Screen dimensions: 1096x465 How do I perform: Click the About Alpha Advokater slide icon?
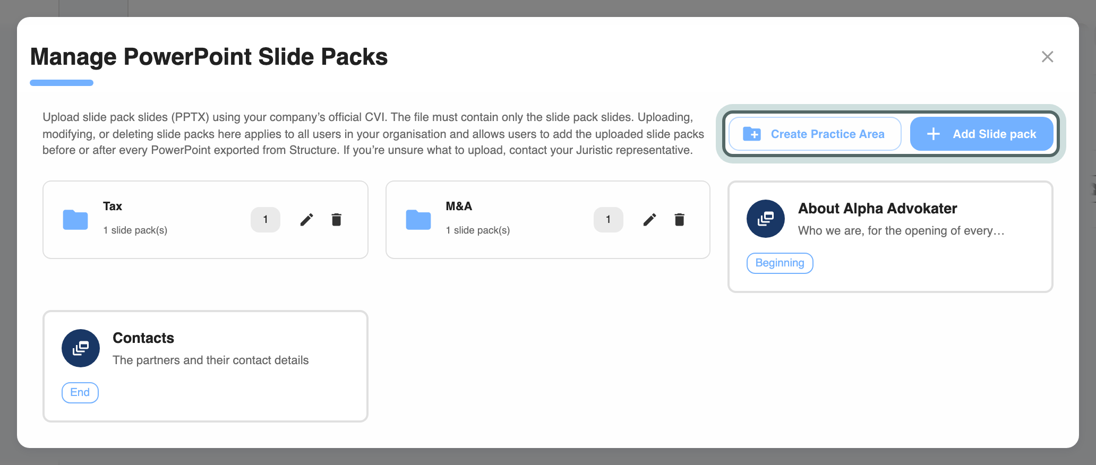766,219
